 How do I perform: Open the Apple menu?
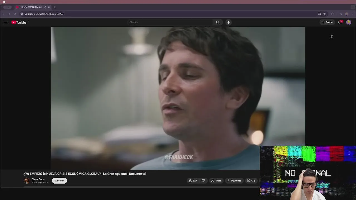tap(4, 2)
